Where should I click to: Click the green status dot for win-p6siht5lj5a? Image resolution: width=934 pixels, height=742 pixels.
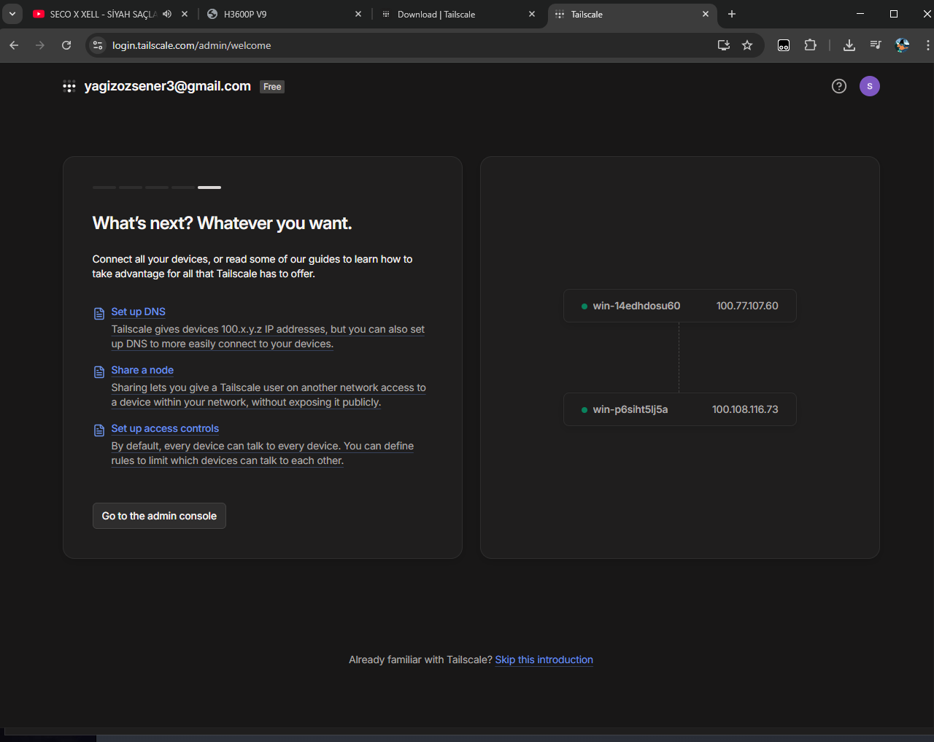(584, 410)
